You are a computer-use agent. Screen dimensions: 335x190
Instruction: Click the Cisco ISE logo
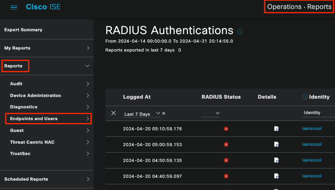[43, 7]
